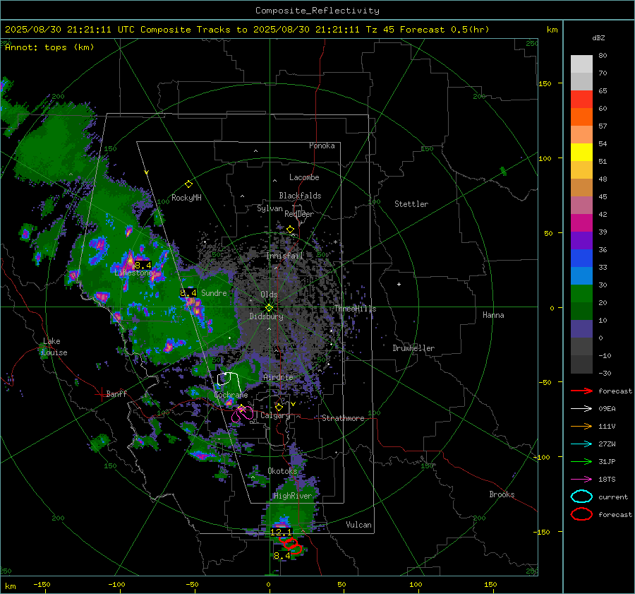The width and height of the screenshot is (635, 594).
Task: Click the Cochrane city label
Action: coord(231,395)
